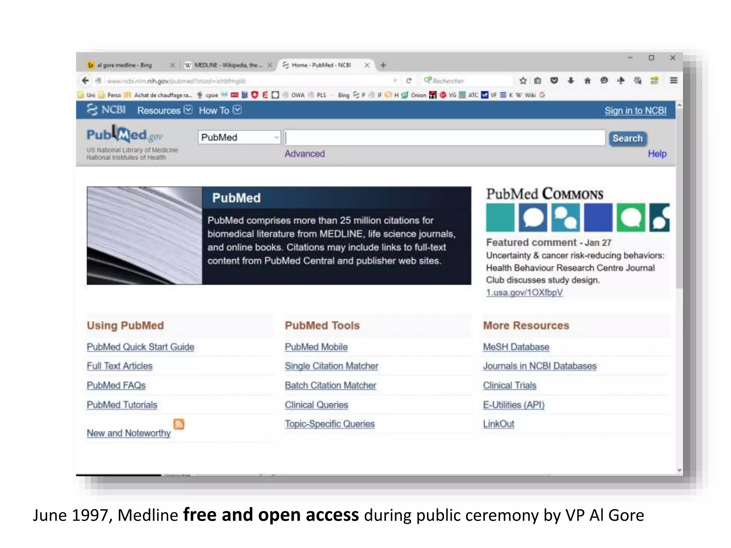Screen dimensions: 731x548
Task: Open New and Noteworthy link
Action: click(x=129, y=433)
